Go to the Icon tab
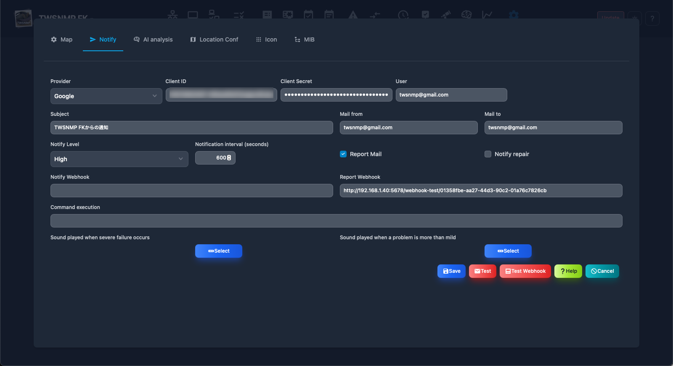This screenshot has height=366, width=673. 266,39
